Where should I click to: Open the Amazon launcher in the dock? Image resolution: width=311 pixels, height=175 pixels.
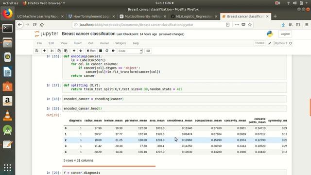point(8,101)
